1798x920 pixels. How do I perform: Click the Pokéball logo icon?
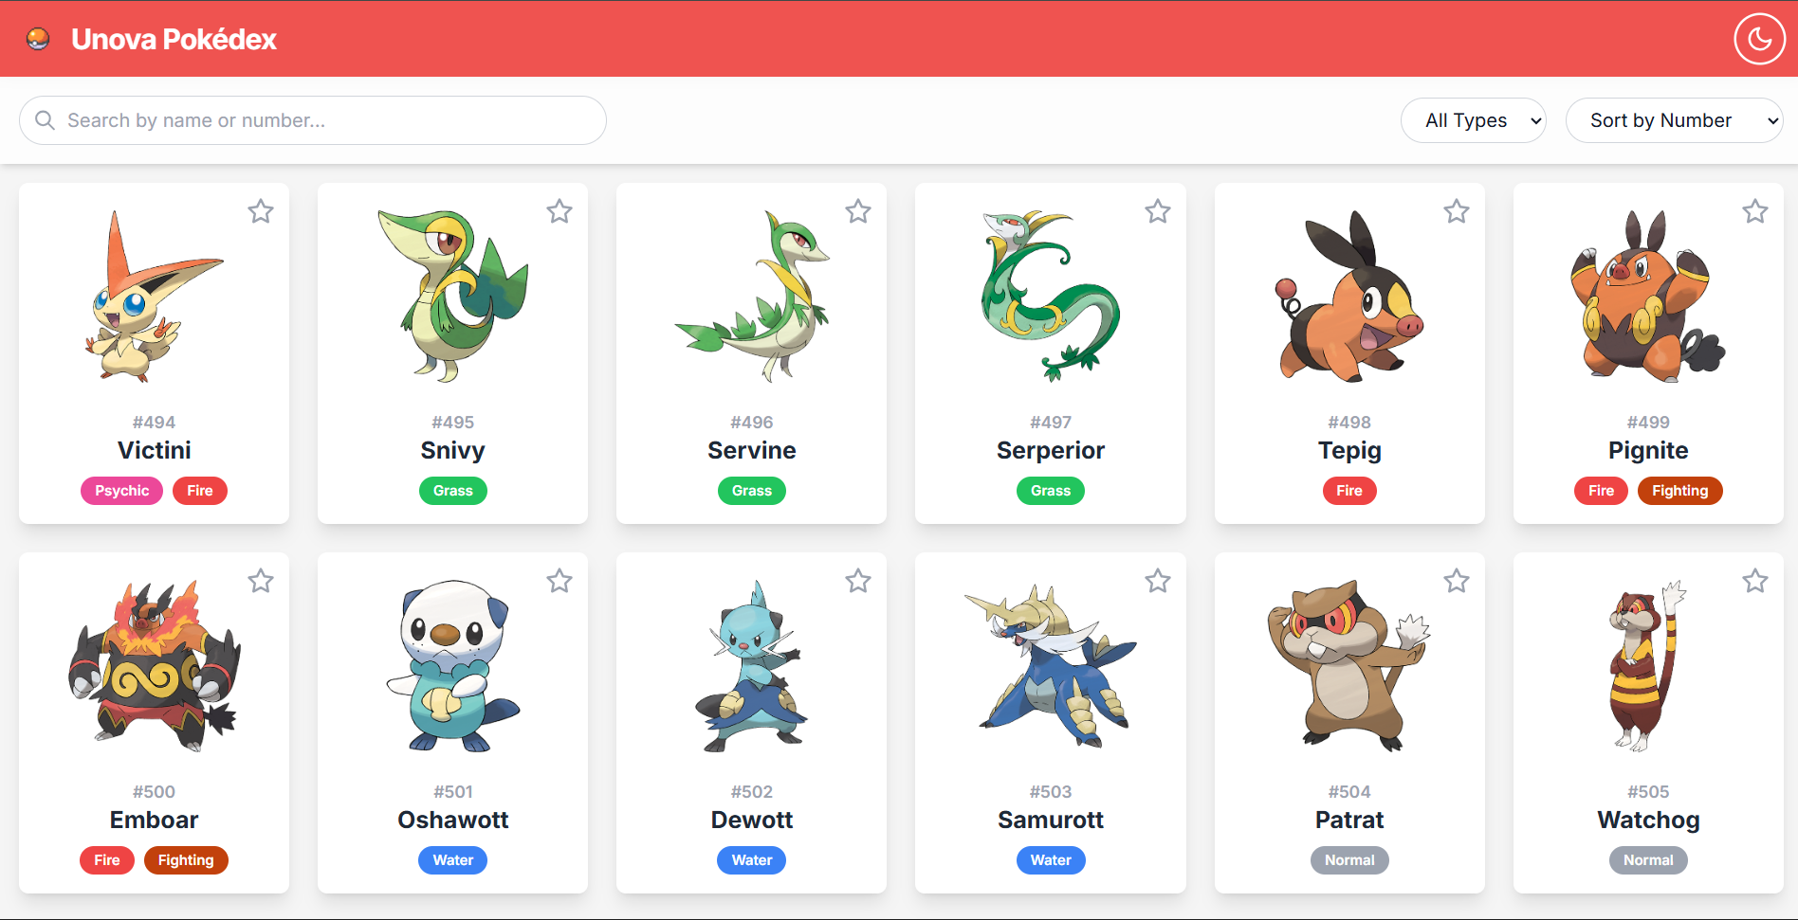pyautogui.click(x=38, y=39)
